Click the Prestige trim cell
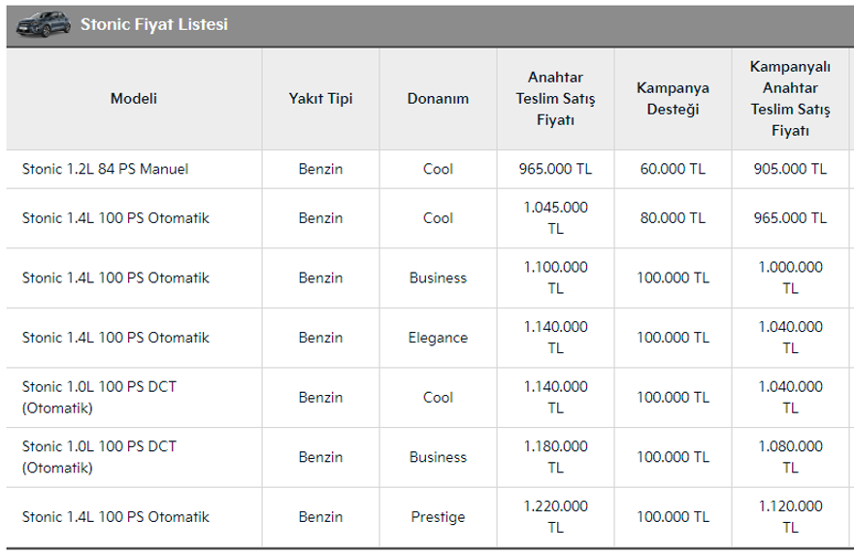Screen dimensions: 854x555 [x=438, y=517]
